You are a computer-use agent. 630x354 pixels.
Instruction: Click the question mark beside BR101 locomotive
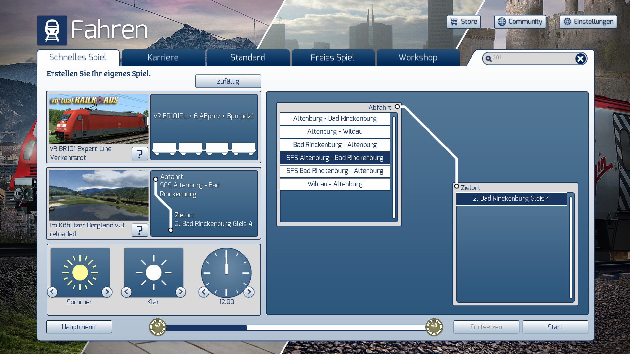coord(139,153)
